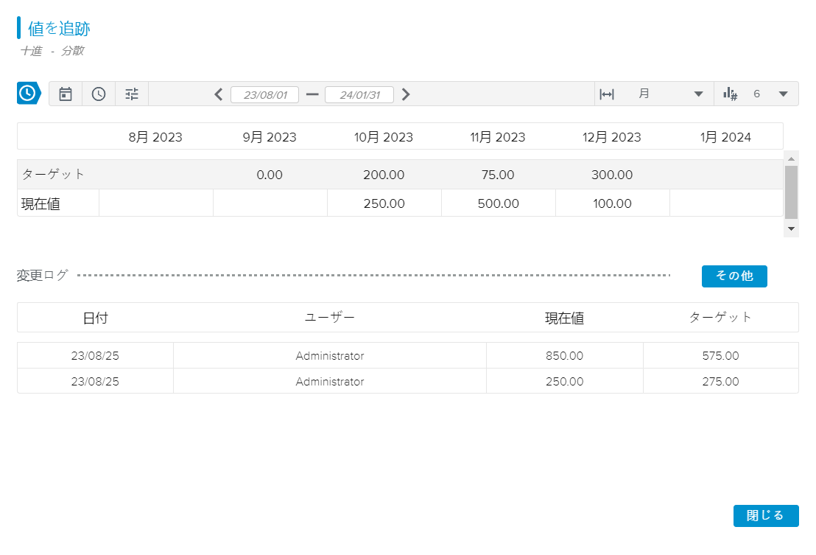Open the calendar date picker icon

(66, 94)
